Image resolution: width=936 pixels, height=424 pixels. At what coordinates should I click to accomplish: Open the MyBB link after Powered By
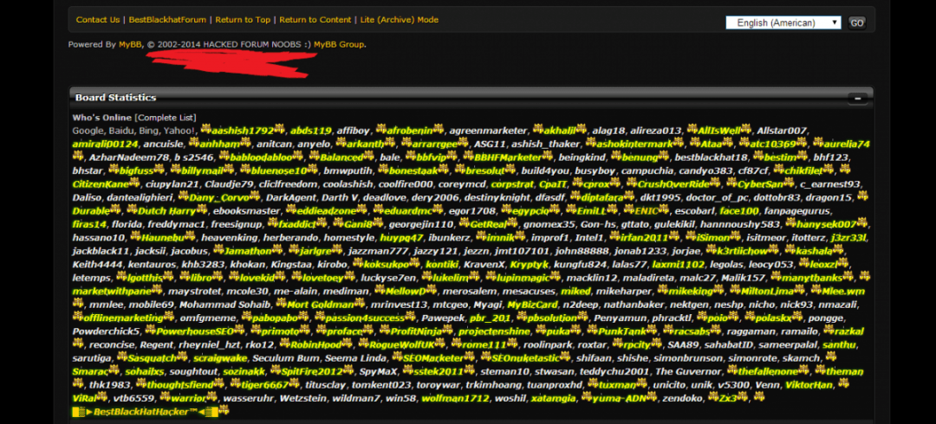(x=129, y=44)
